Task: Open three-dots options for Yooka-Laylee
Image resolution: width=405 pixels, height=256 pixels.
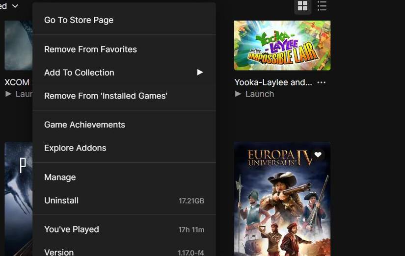Action: coord(322,82)
